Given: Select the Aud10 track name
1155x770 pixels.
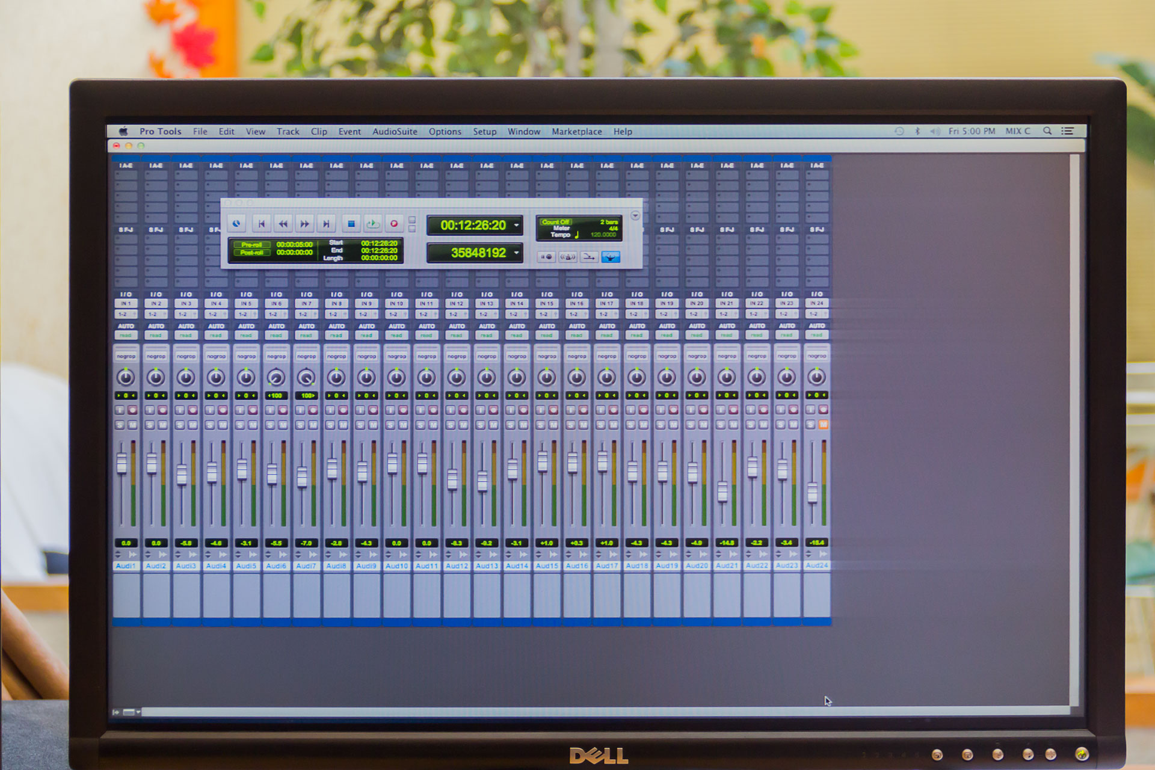Looking at the screenshot, I should coord(396,566).
